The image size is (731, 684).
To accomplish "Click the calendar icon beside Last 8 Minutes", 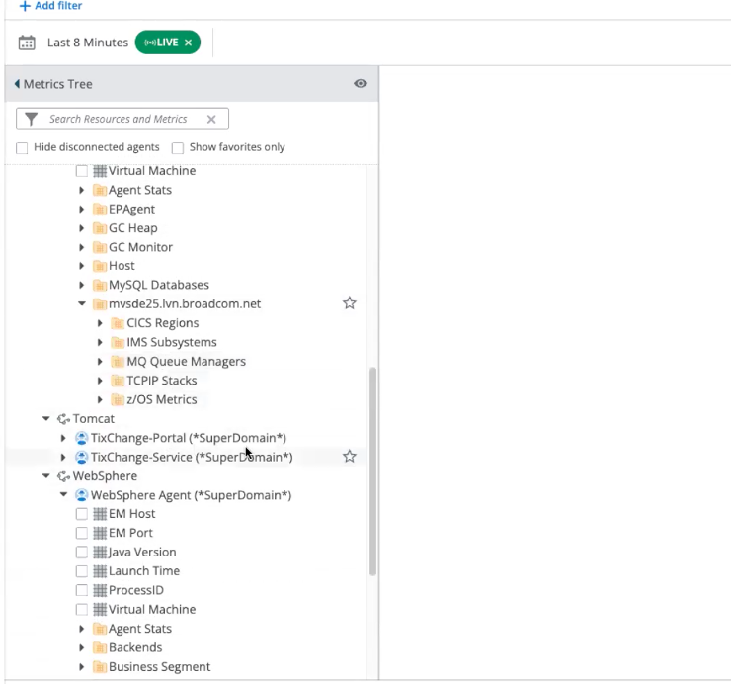I will [x=27, y=43].
